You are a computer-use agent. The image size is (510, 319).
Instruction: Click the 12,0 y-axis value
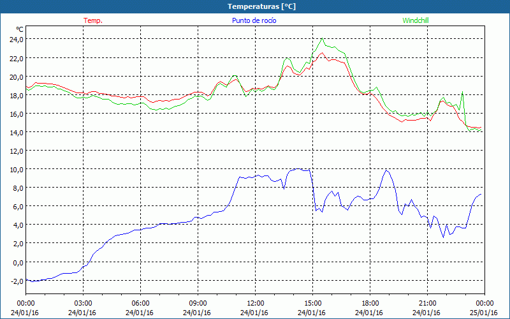coord(17,151)
